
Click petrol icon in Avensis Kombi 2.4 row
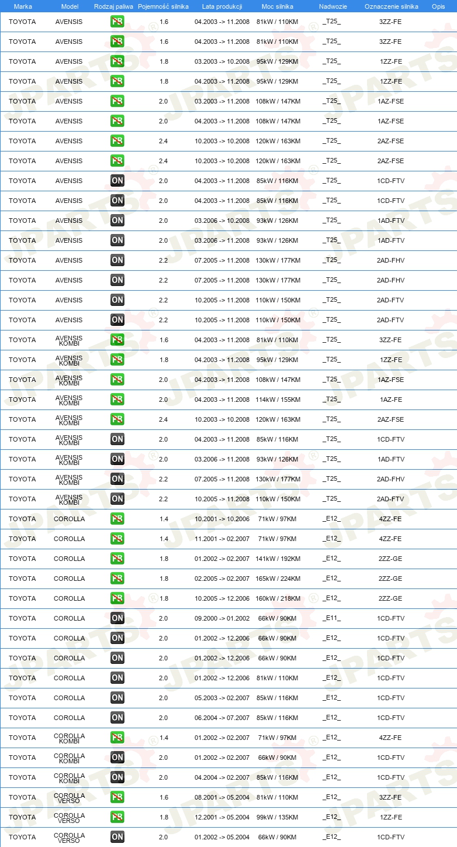pyautogui.click(x=117, y=419)
